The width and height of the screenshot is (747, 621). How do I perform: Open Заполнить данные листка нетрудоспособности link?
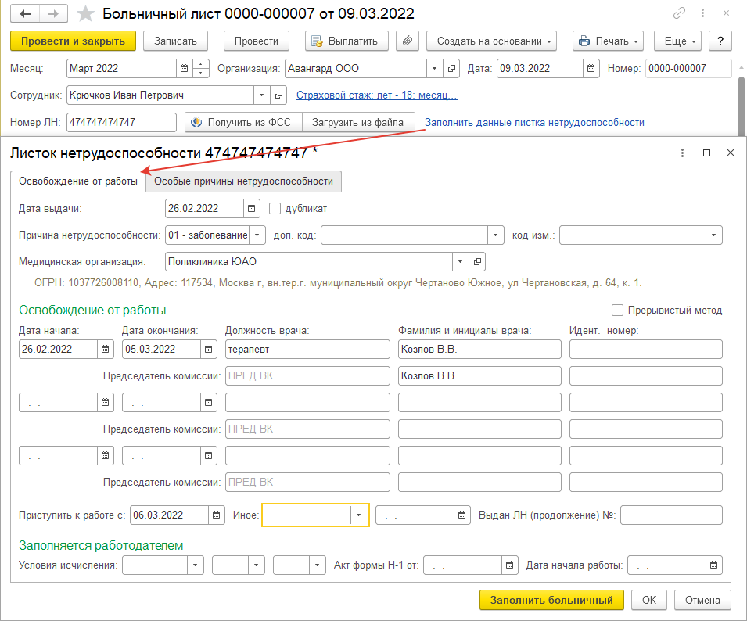pyautogui.click(x=534, y=122)
